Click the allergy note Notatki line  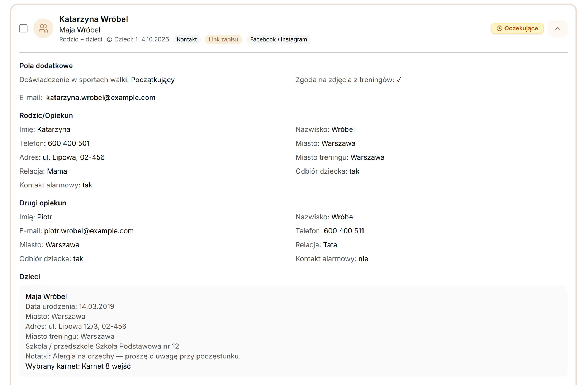click(x=133, y=356)
